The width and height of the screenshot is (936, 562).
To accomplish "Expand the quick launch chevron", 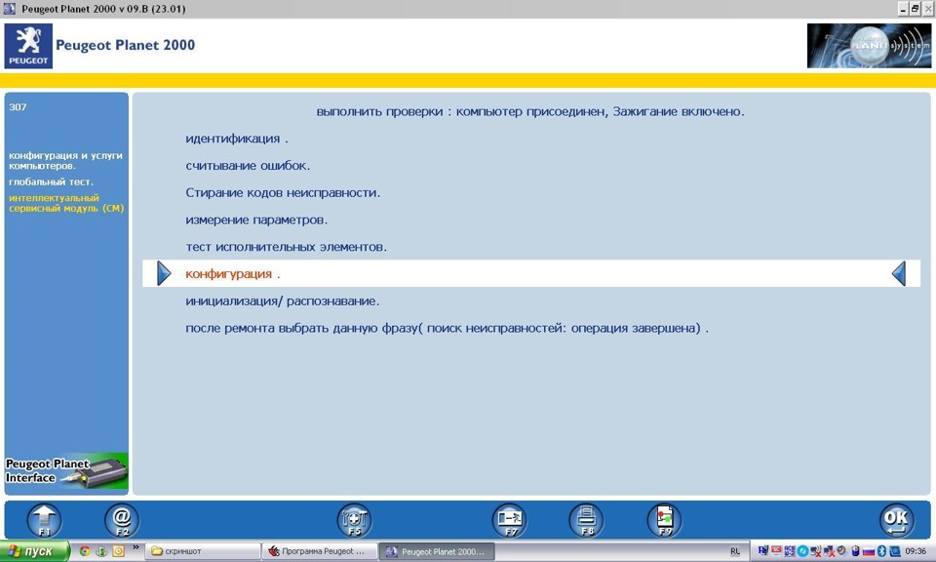I will [136, 547].
